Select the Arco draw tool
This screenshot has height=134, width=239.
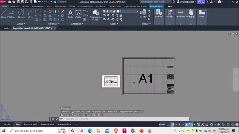coord(31,14)
